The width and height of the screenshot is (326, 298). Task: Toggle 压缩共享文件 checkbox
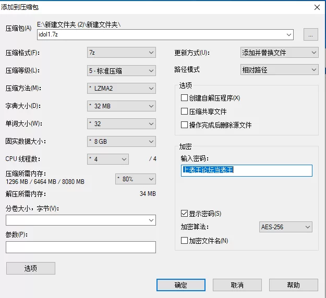(x=184, y=111)
